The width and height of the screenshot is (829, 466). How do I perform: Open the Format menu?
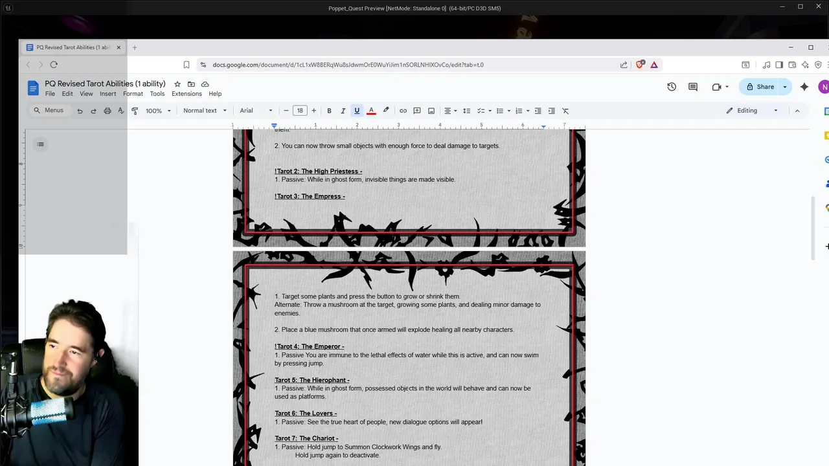click(x=133, y=94)
